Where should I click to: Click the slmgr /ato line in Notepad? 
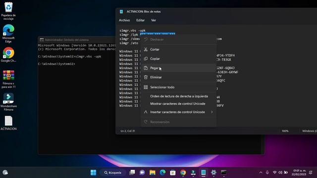coord(129,43)
